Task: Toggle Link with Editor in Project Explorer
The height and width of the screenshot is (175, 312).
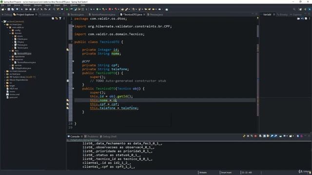Action: pyautogui.click(x=57, y=18)
